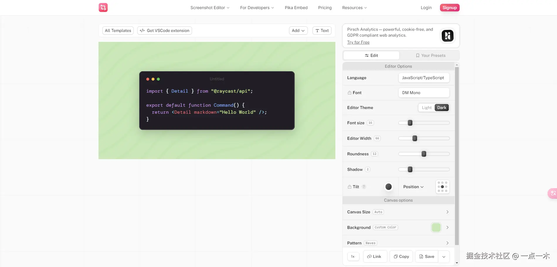Open the Add dropdown menu
The image size is (557, 267).
pyautogui.click(x=298, y=30)
